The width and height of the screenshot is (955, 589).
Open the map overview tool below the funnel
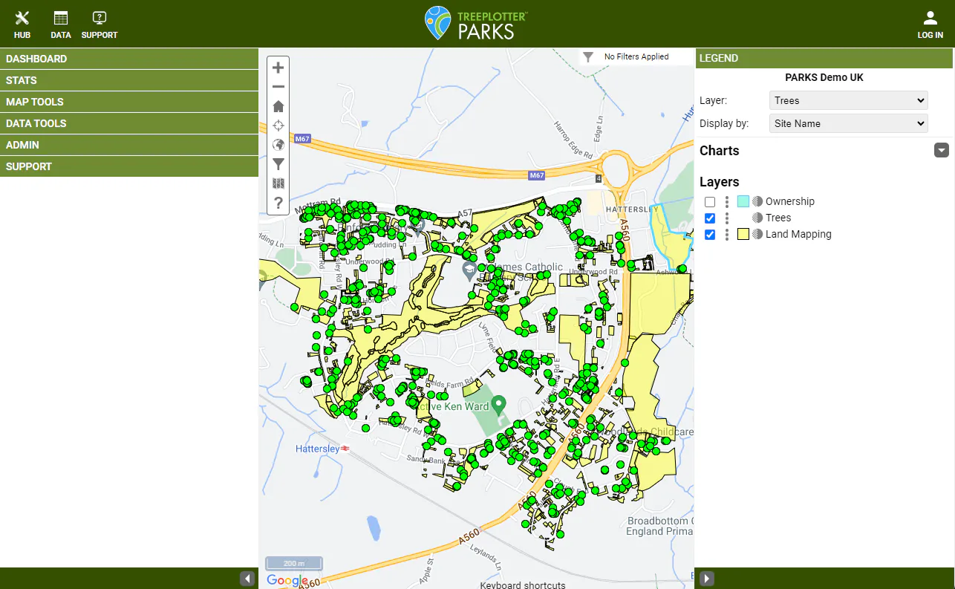click(x=278, y=183)
